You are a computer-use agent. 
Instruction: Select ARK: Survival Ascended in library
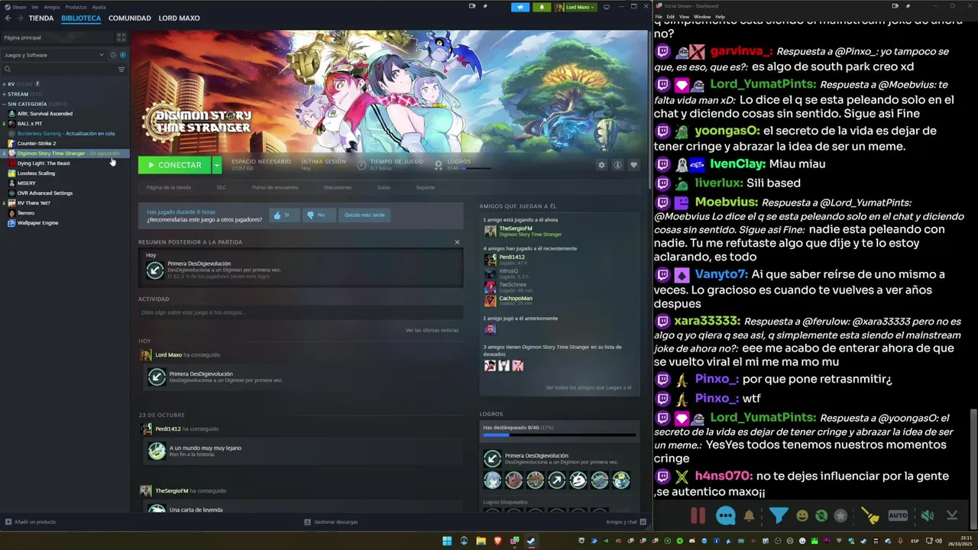(44, 114)
